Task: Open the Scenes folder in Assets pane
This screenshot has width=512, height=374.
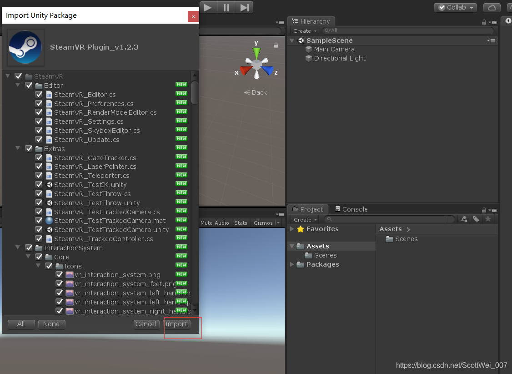Action: [x=402, y=239]
